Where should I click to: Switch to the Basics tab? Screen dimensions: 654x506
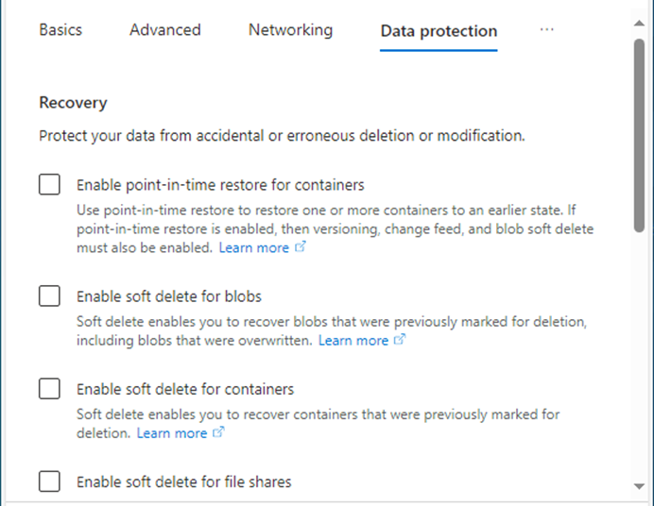click(x=60, y=30)
